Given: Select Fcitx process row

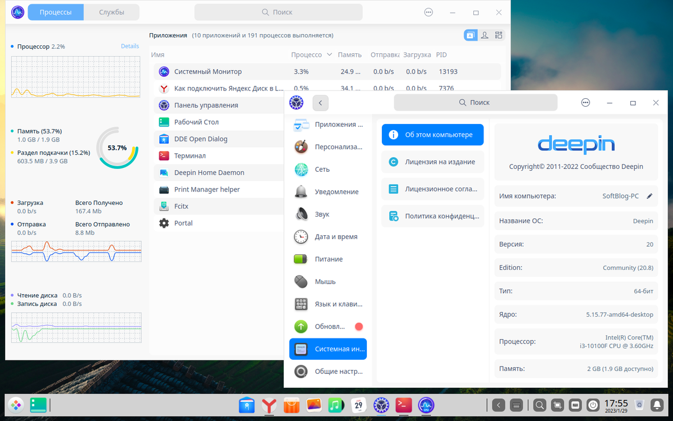Looking at the screenshot, I should point(219,206).
